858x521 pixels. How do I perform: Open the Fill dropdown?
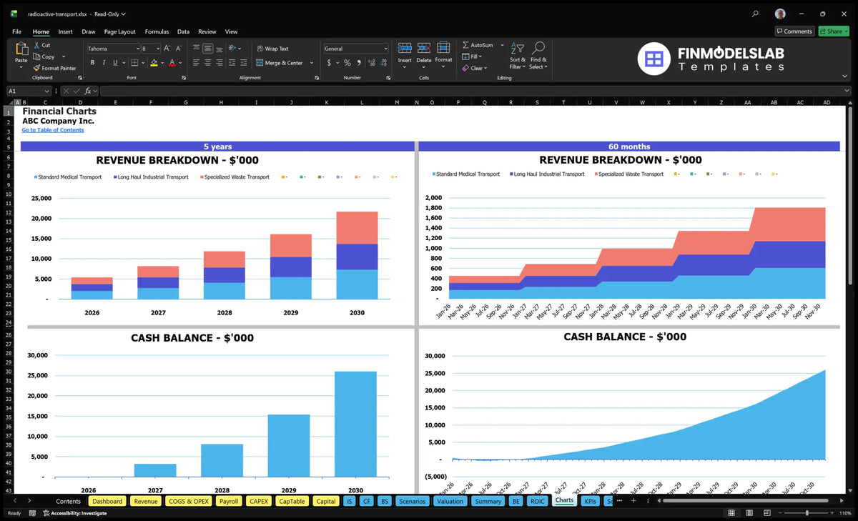click(x=473, y=56)
